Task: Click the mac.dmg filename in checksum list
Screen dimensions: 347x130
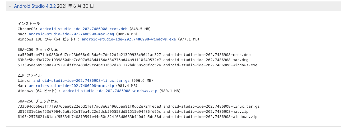Action: click(206, 60)
